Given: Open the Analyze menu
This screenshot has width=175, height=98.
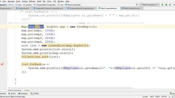Looking at the screenshot, I should tap(25, 1).
